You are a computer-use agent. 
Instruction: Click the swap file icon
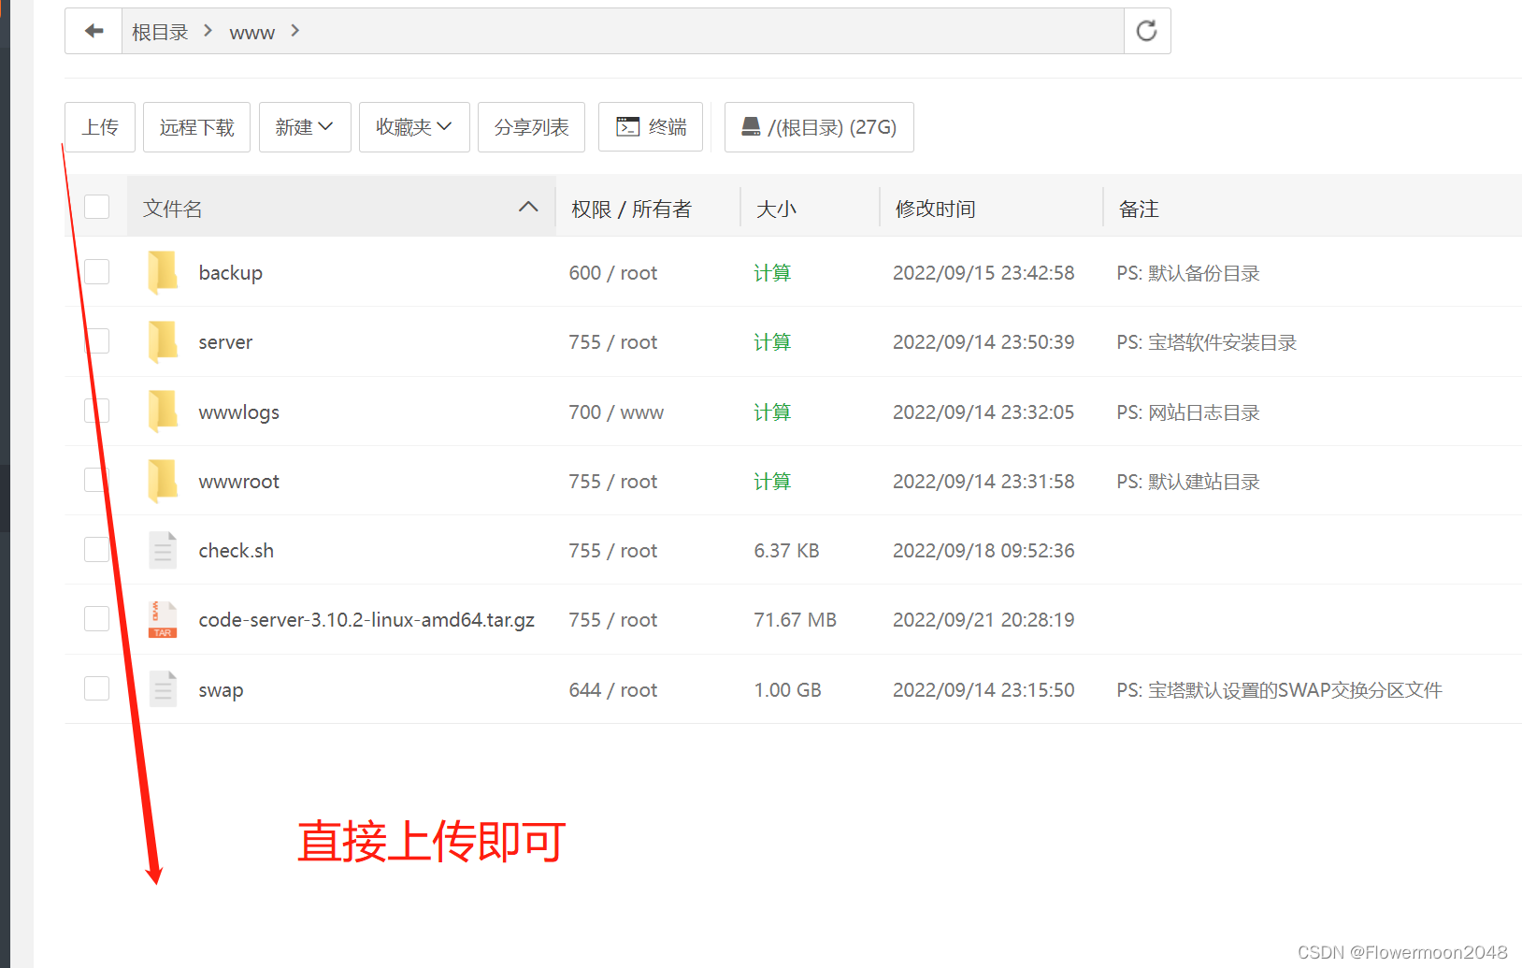(x=163, y=689)
